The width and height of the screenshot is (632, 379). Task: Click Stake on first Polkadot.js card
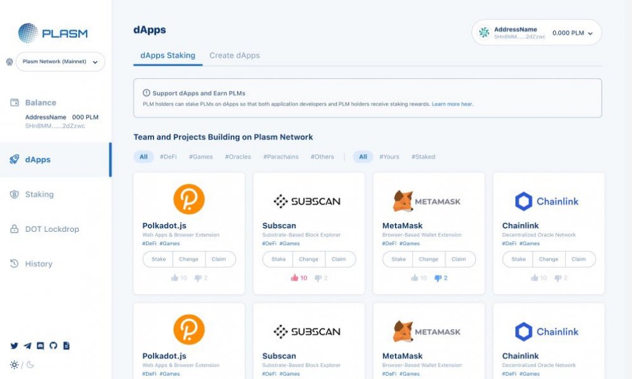click(159, 259)
